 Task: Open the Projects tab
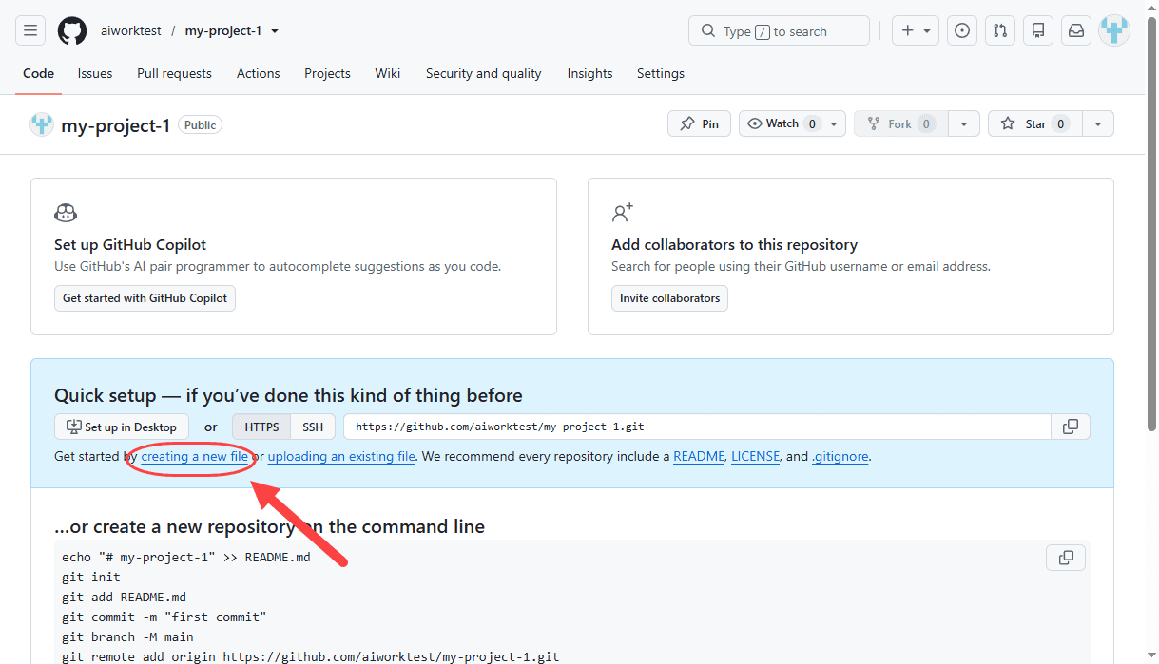[327, 73]
